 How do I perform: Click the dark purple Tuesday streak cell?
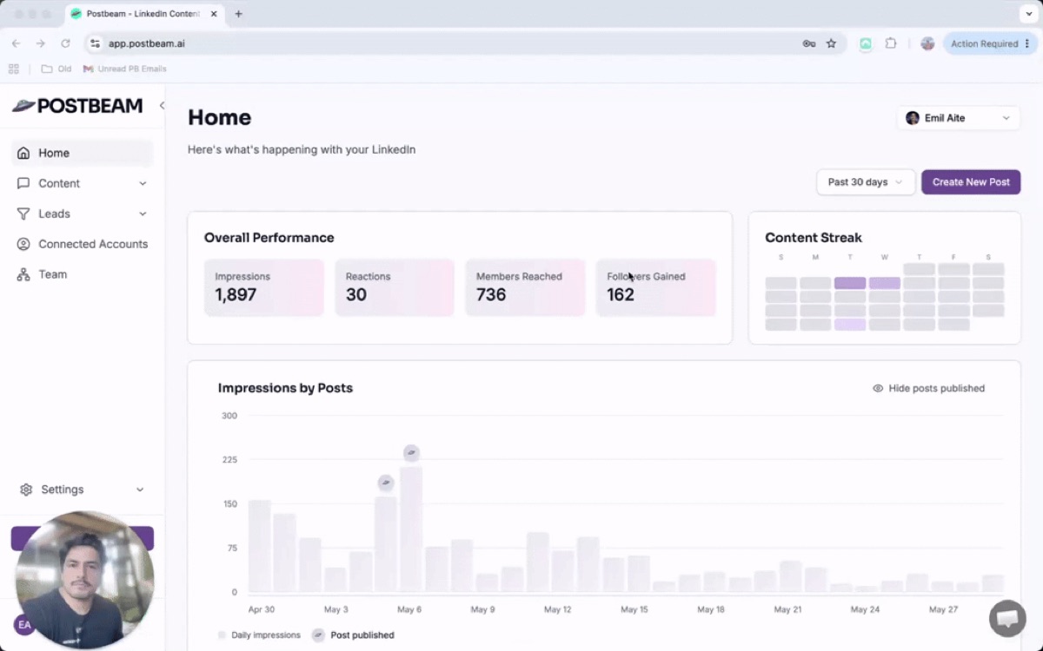[850, 283]
